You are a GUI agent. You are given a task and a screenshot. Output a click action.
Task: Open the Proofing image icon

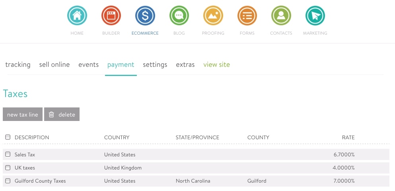tap(213, 16)
